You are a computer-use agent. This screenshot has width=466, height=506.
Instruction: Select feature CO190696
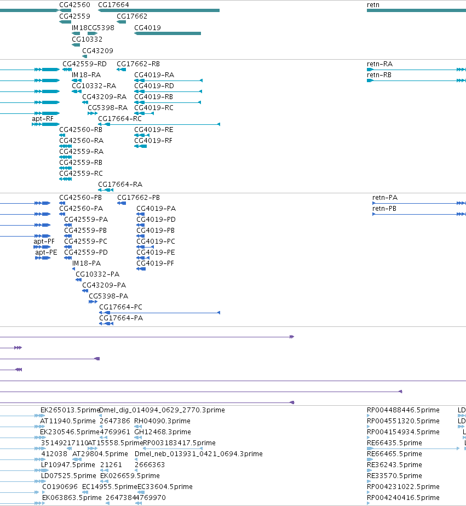pos(60,487)
